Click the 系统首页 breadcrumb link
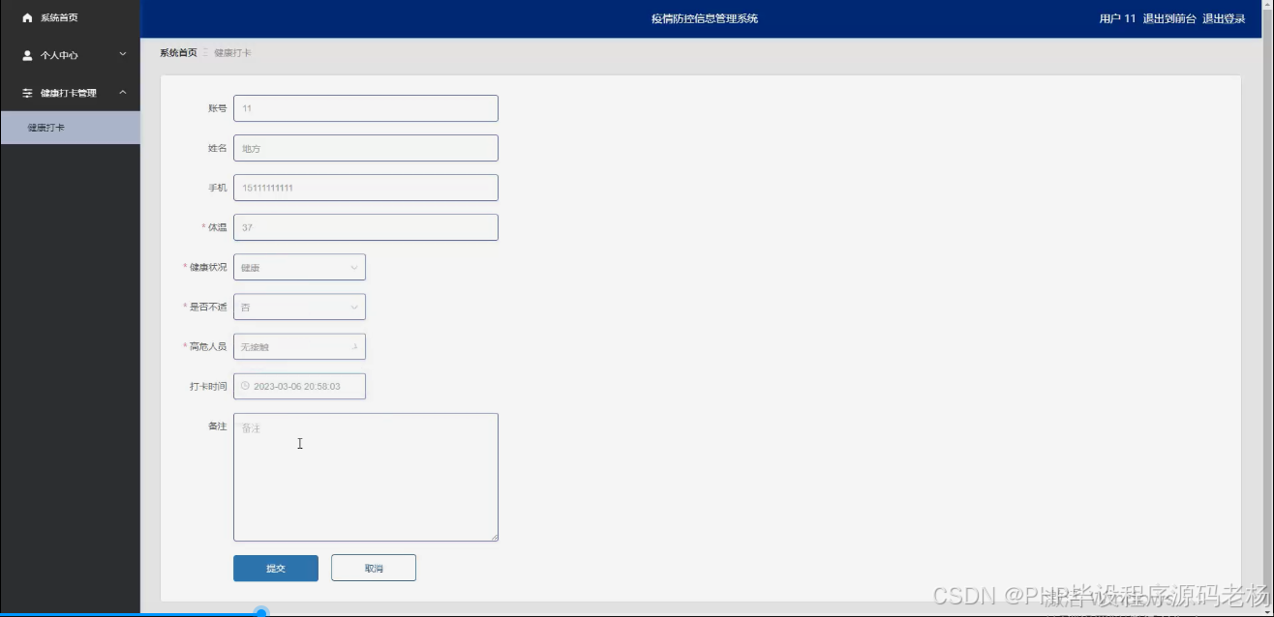Viewport: 1274px width, 617px height. pyautogui.click(x=178, y=52)
